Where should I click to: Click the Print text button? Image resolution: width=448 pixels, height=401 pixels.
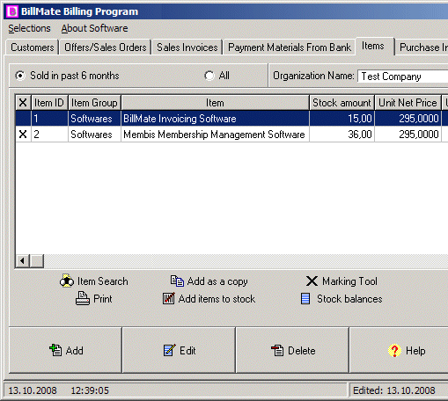[x=103, y=299]
